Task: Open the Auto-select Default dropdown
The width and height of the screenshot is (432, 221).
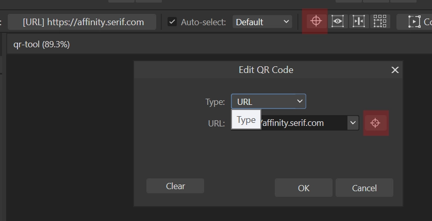Action: [262, 22]
